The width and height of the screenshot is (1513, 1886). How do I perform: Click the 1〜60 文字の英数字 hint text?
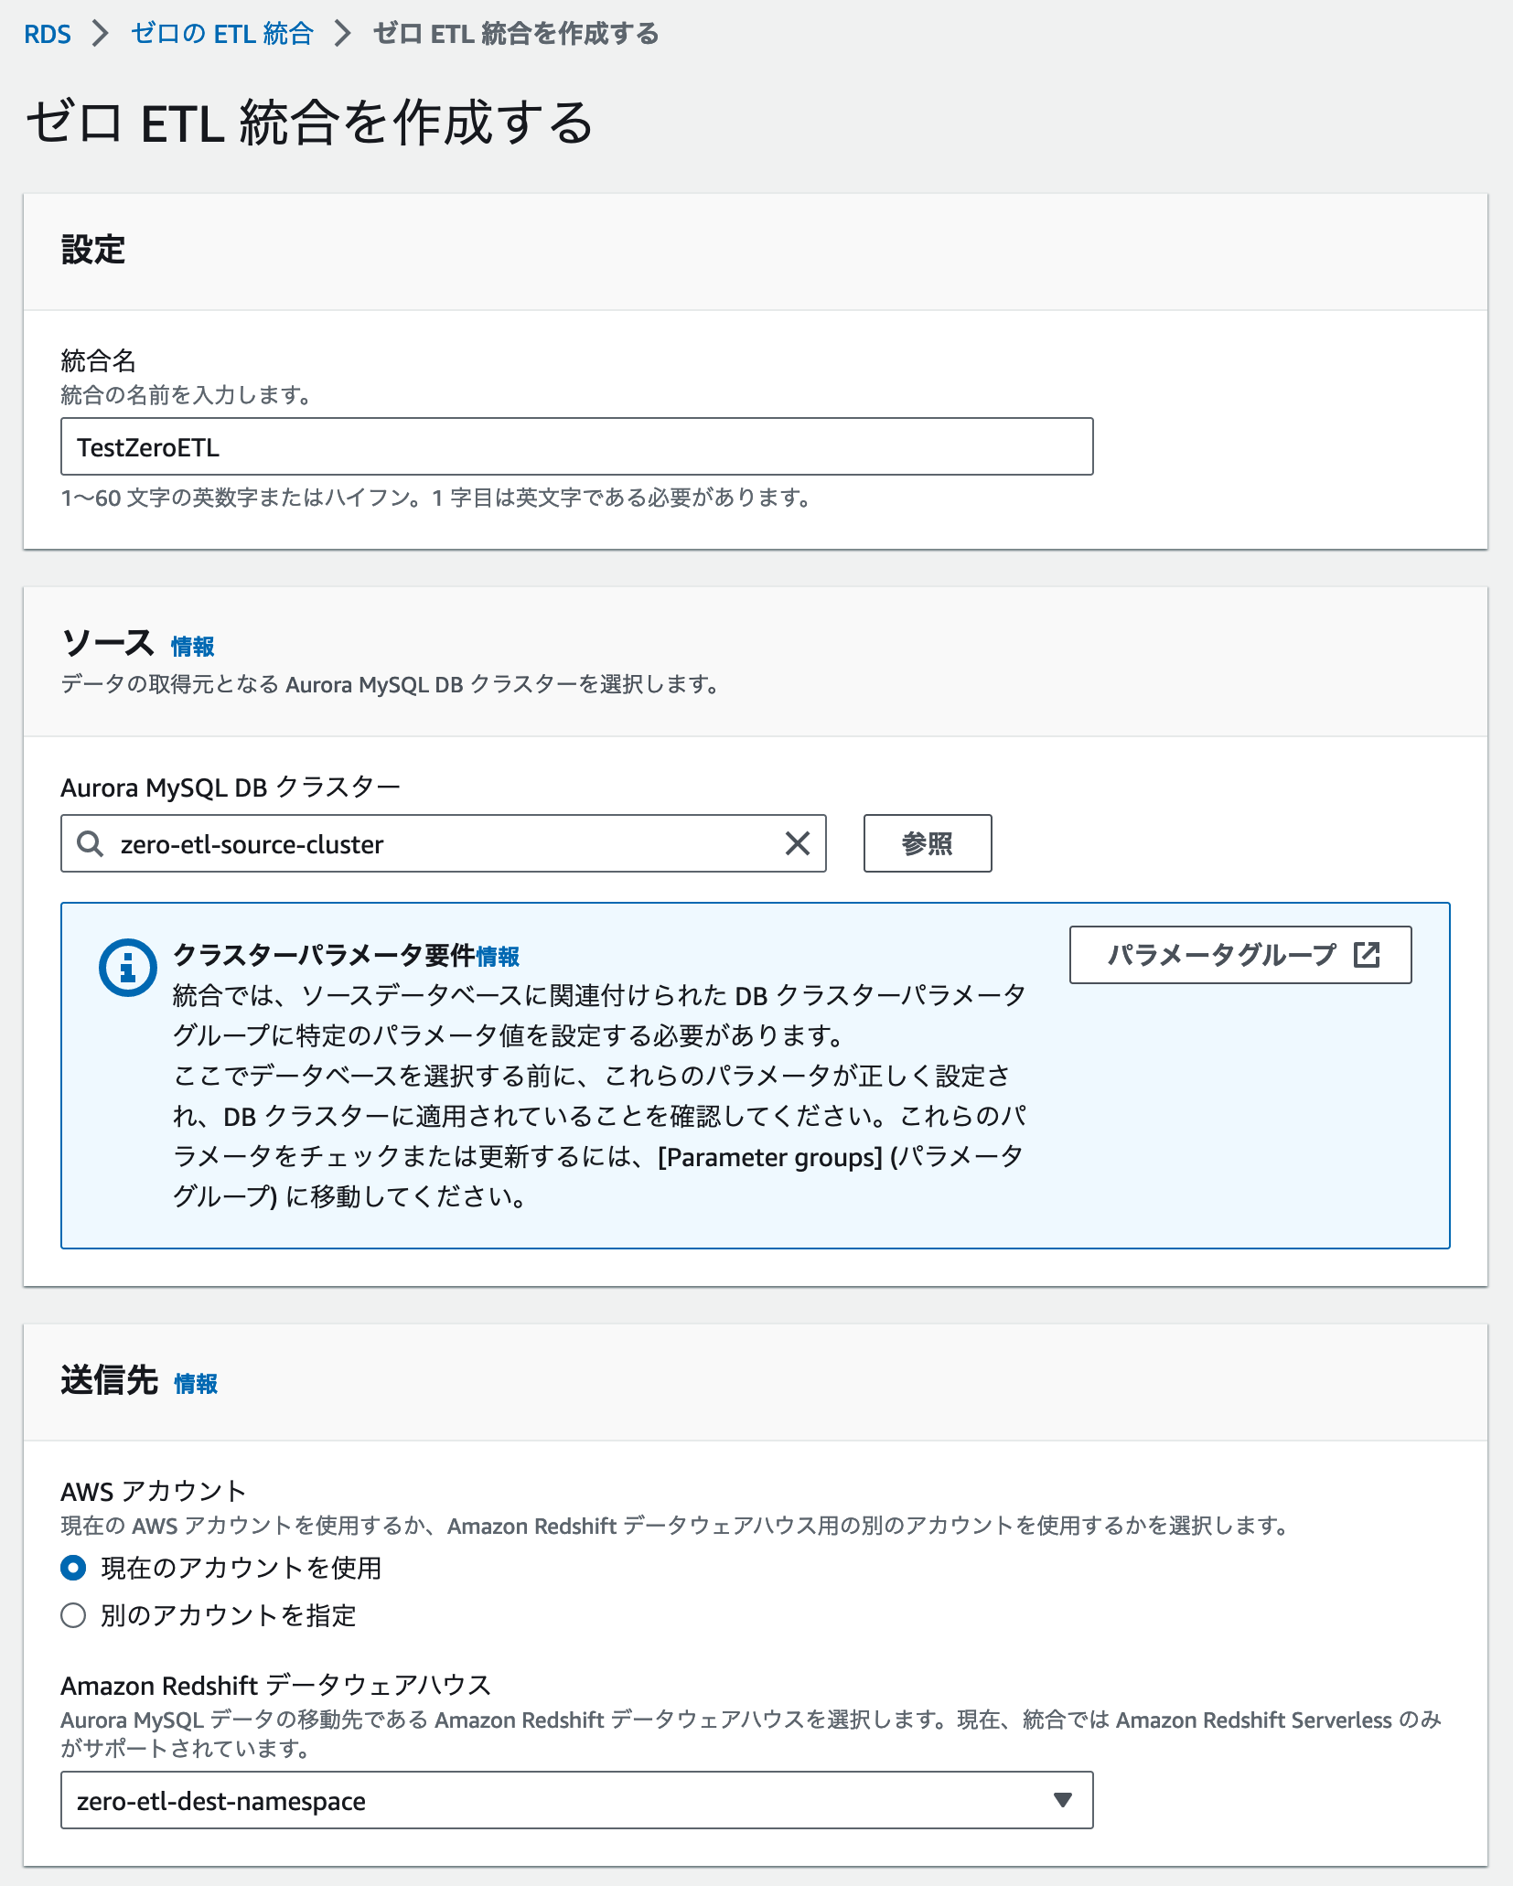coord(435,498)
